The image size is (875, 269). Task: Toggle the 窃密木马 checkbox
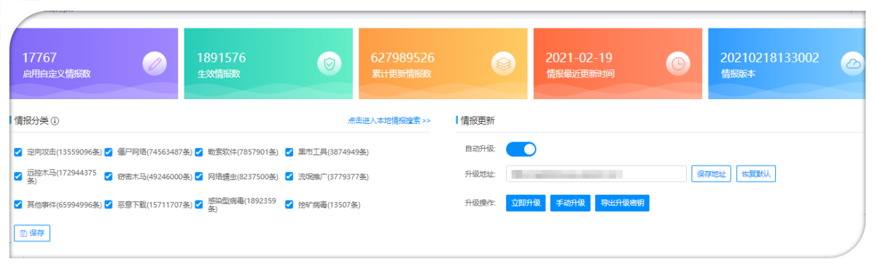(109, 176)
